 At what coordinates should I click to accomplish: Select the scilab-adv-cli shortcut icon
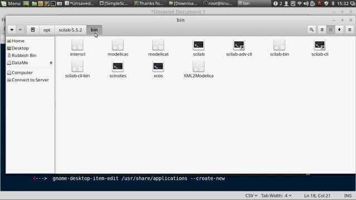(x=239, y=45)
